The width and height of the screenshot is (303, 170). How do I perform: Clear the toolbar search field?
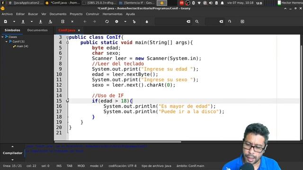188,22
